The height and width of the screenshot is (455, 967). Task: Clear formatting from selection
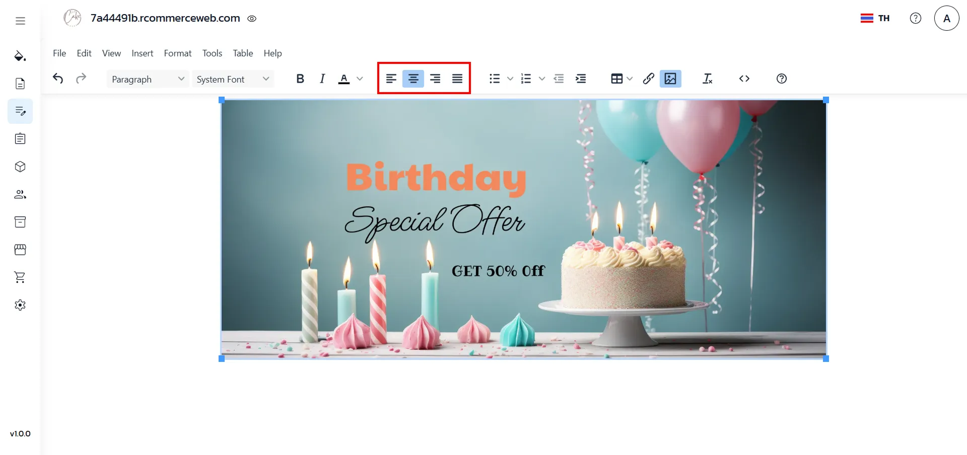pos(708,79)
